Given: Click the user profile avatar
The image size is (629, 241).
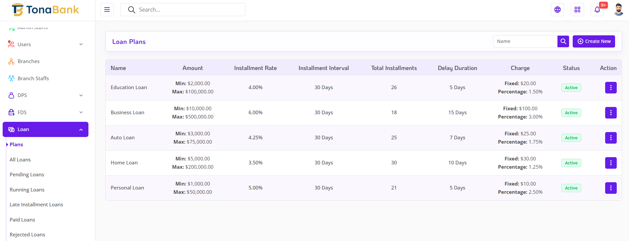Looking at the screenshot, I should tap(618, 10).
